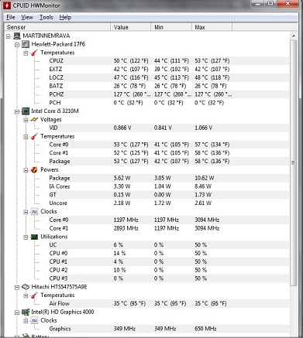Image resolution: width=303 pixels, height=338 pixels.
Task: Open the Help menu
Action: 65,17
